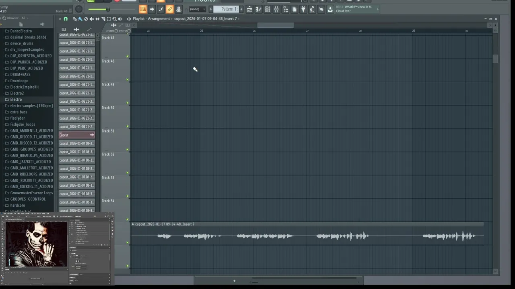
Task: Open the Channel rack view
Action: [x=267, y=9]
